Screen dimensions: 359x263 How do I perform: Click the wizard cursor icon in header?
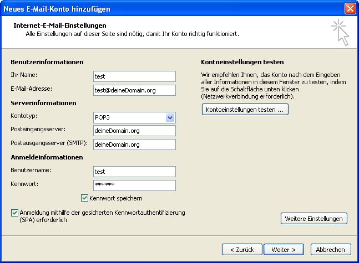(x=341, y=32)
